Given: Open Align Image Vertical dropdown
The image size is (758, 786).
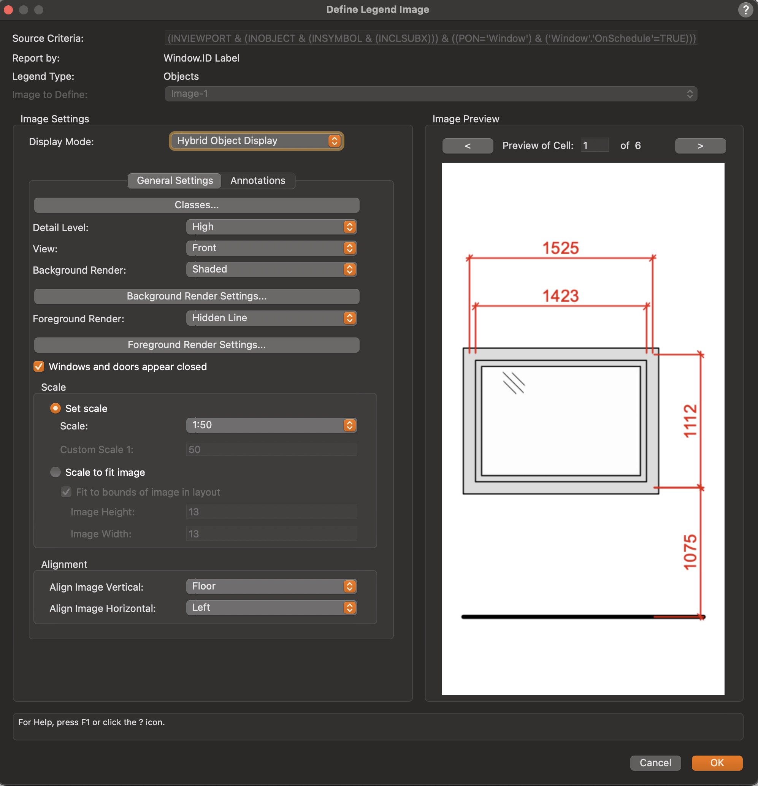Looking at the screenshot, I should click(271, 586).
